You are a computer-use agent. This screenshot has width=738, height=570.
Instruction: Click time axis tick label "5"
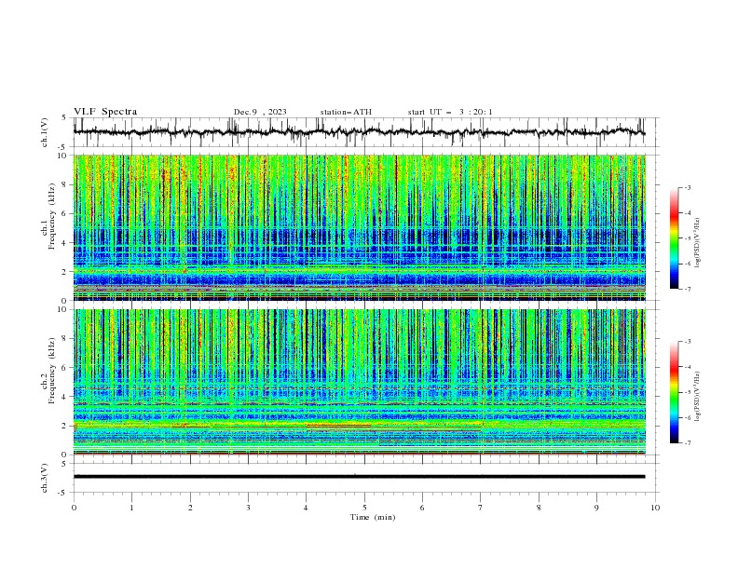(x=364, y=508)
